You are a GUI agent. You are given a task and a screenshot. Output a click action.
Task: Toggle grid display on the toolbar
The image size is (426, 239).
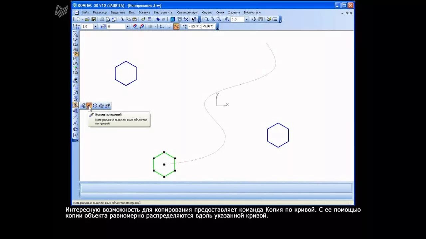(x=150, y=26)
